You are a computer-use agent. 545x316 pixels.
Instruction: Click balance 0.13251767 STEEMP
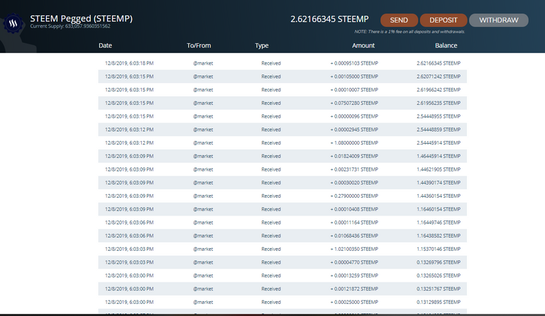[439, 289]
